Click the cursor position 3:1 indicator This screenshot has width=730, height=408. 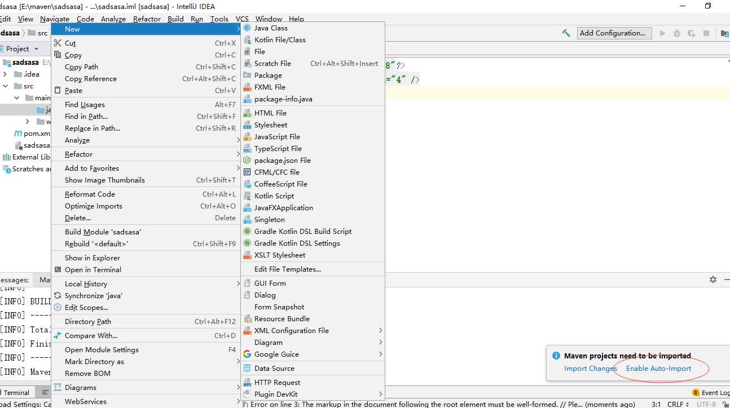(x=656, y=404)
